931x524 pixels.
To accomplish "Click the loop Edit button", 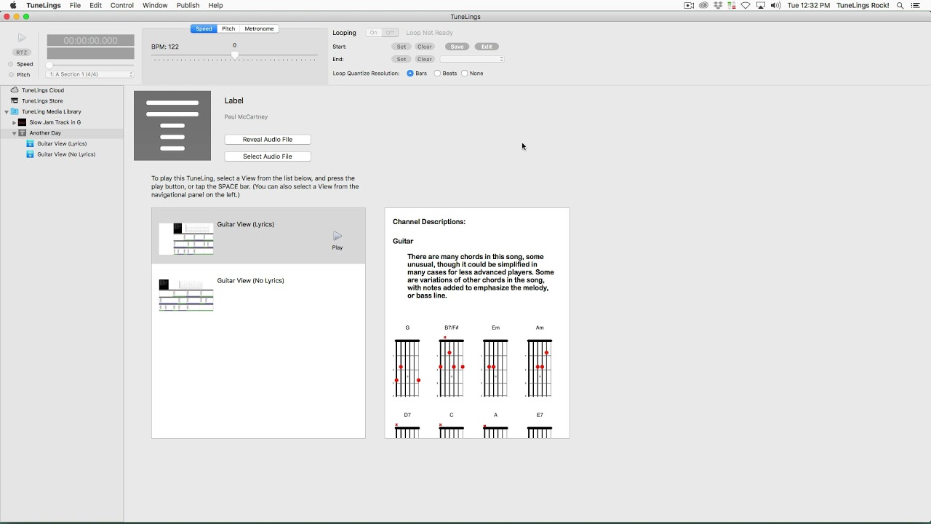I will pos(487,47).
